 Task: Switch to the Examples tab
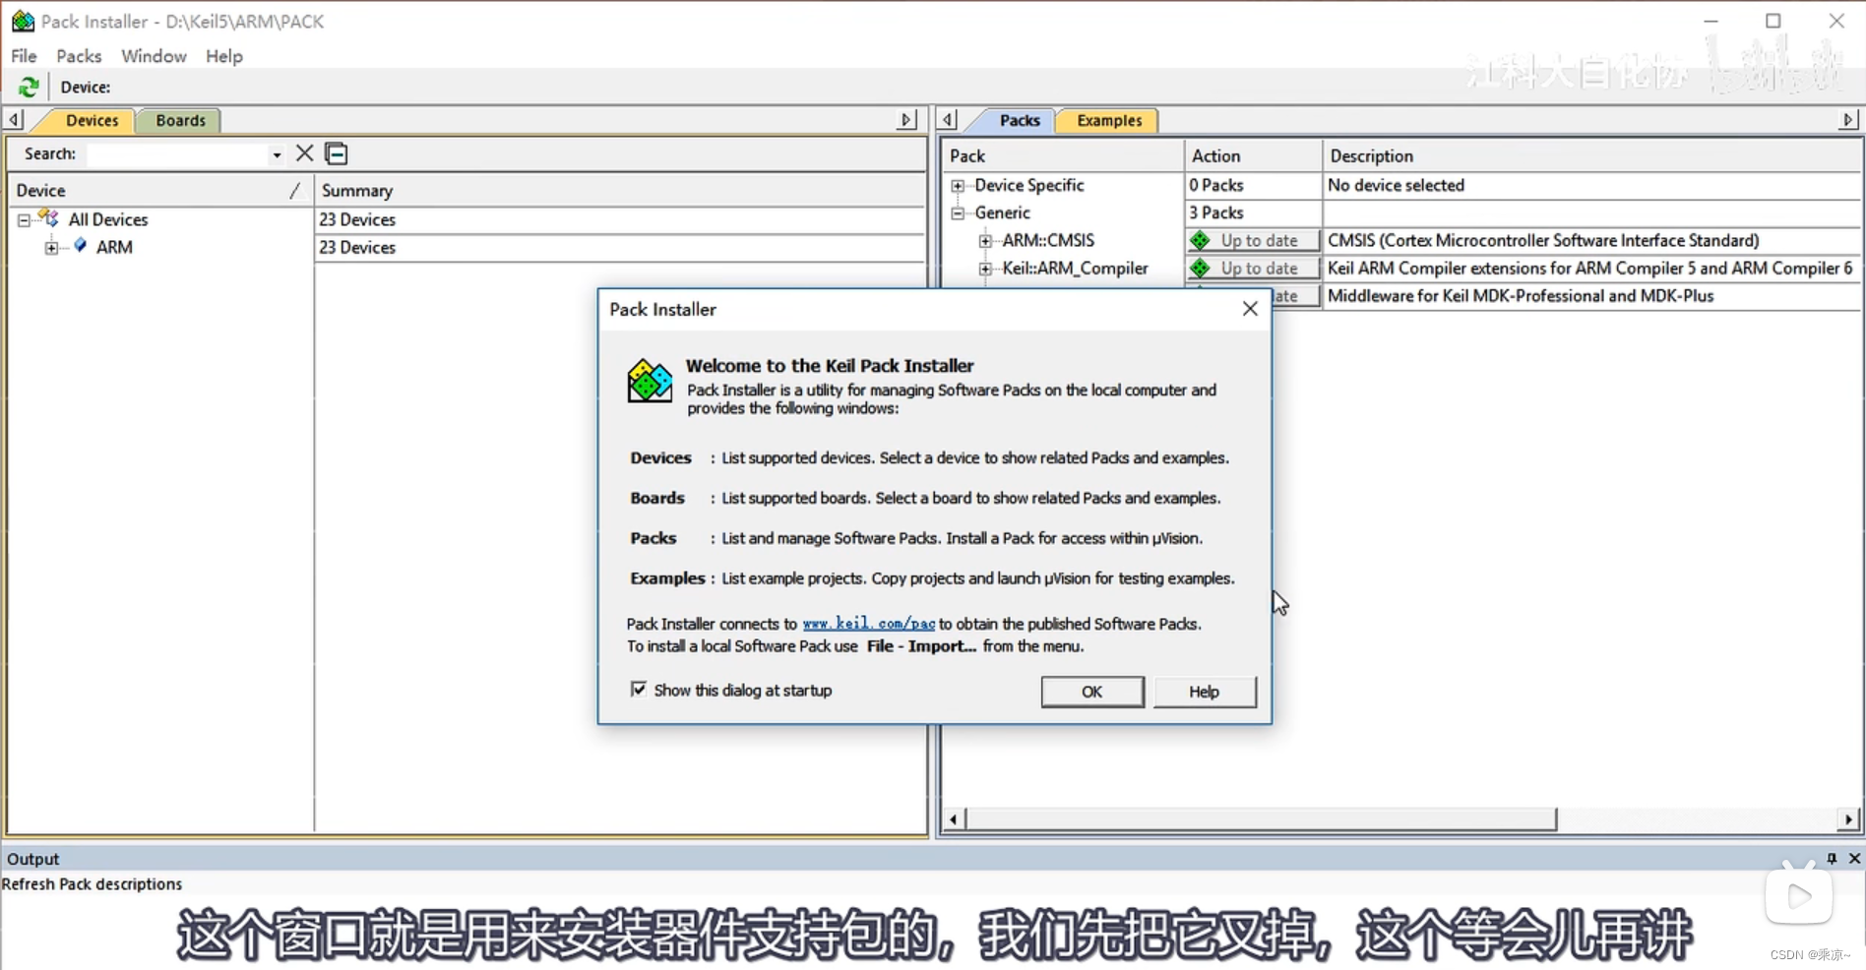click(x=1109, y=120)
